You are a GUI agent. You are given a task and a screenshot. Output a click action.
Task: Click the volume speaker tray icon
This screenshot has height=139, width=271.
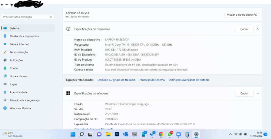tap(240, 134)
